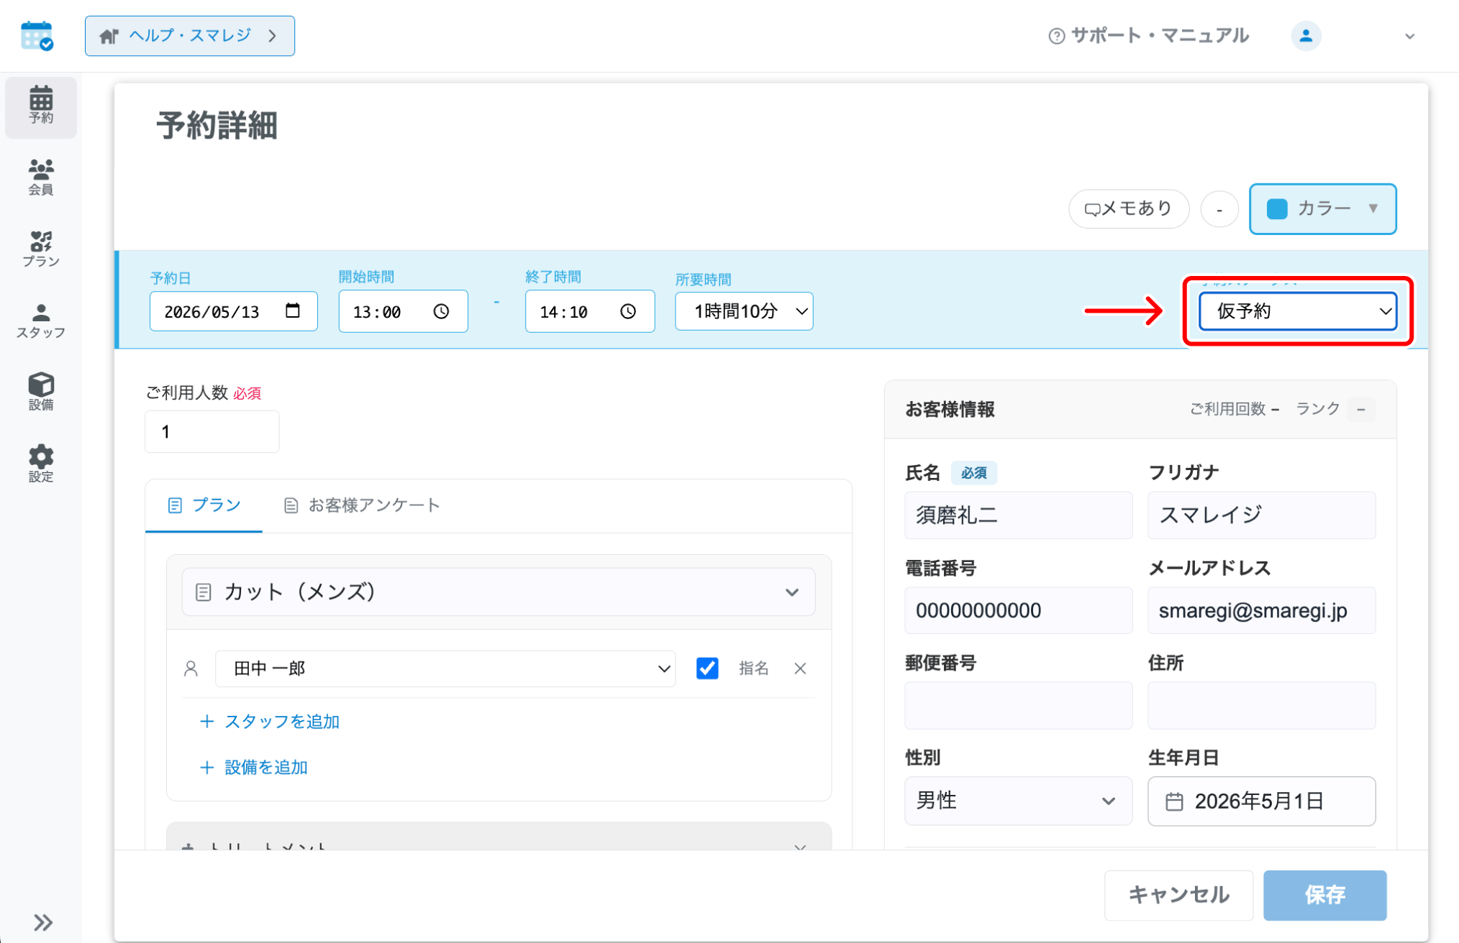Click the document icon in カット（メンズ）
Screen dimensions: 1459x943
pyautogui.click(x=204, y=592)
